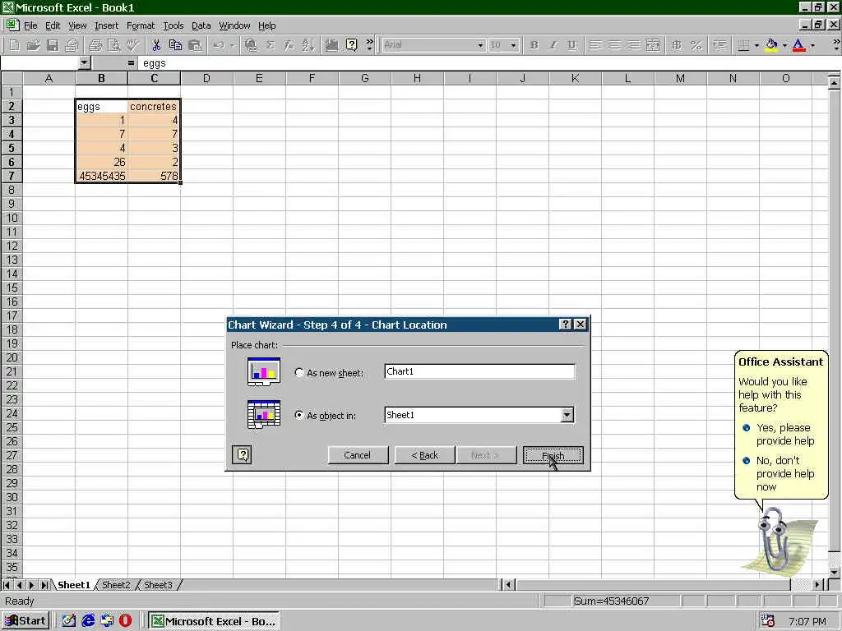Viewport: 842px width, 631px height.
Task: Select the 'As object in' radio button
Action: click(x=299, y=415)
